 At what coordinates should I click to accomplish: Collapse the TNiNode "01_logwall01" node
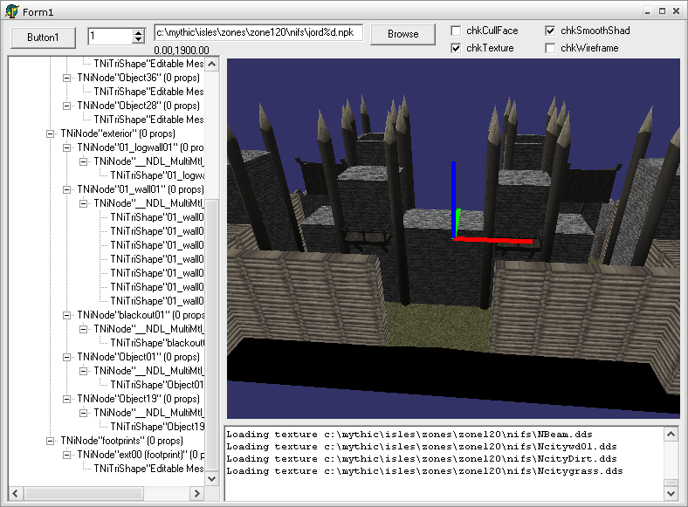(66, 147)
